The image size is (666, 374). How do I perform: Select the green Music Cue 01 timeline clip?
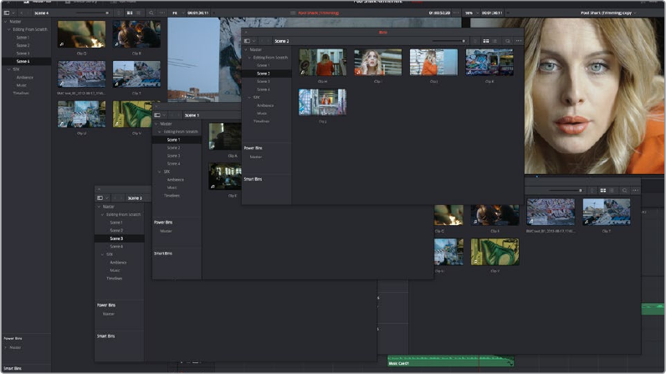tap(451, 361)
